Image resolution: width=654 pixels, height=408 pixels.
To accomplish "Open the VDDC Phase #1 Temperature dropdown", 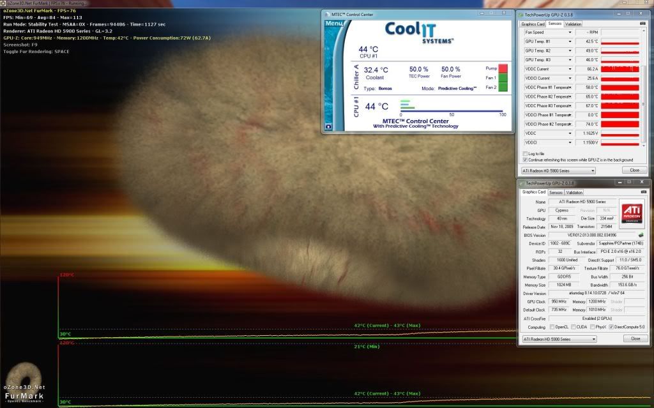I will coord(570,87).
